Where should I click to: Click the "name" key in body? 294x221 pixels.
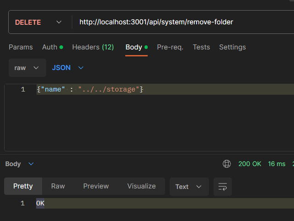pyautogui.click(x=53, y=89)
